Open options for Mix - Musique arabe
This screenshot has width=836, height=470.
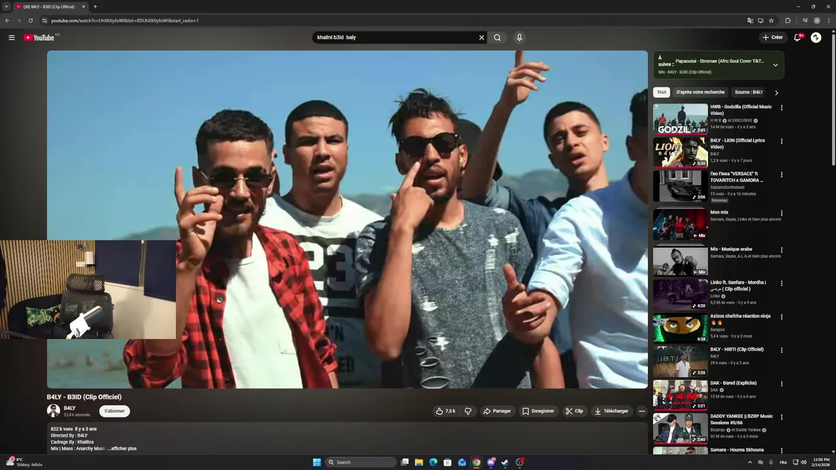pos(781,249)
